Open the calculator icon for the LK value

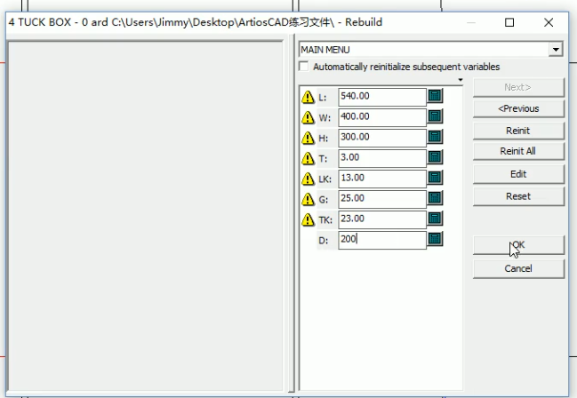point(436,178)
